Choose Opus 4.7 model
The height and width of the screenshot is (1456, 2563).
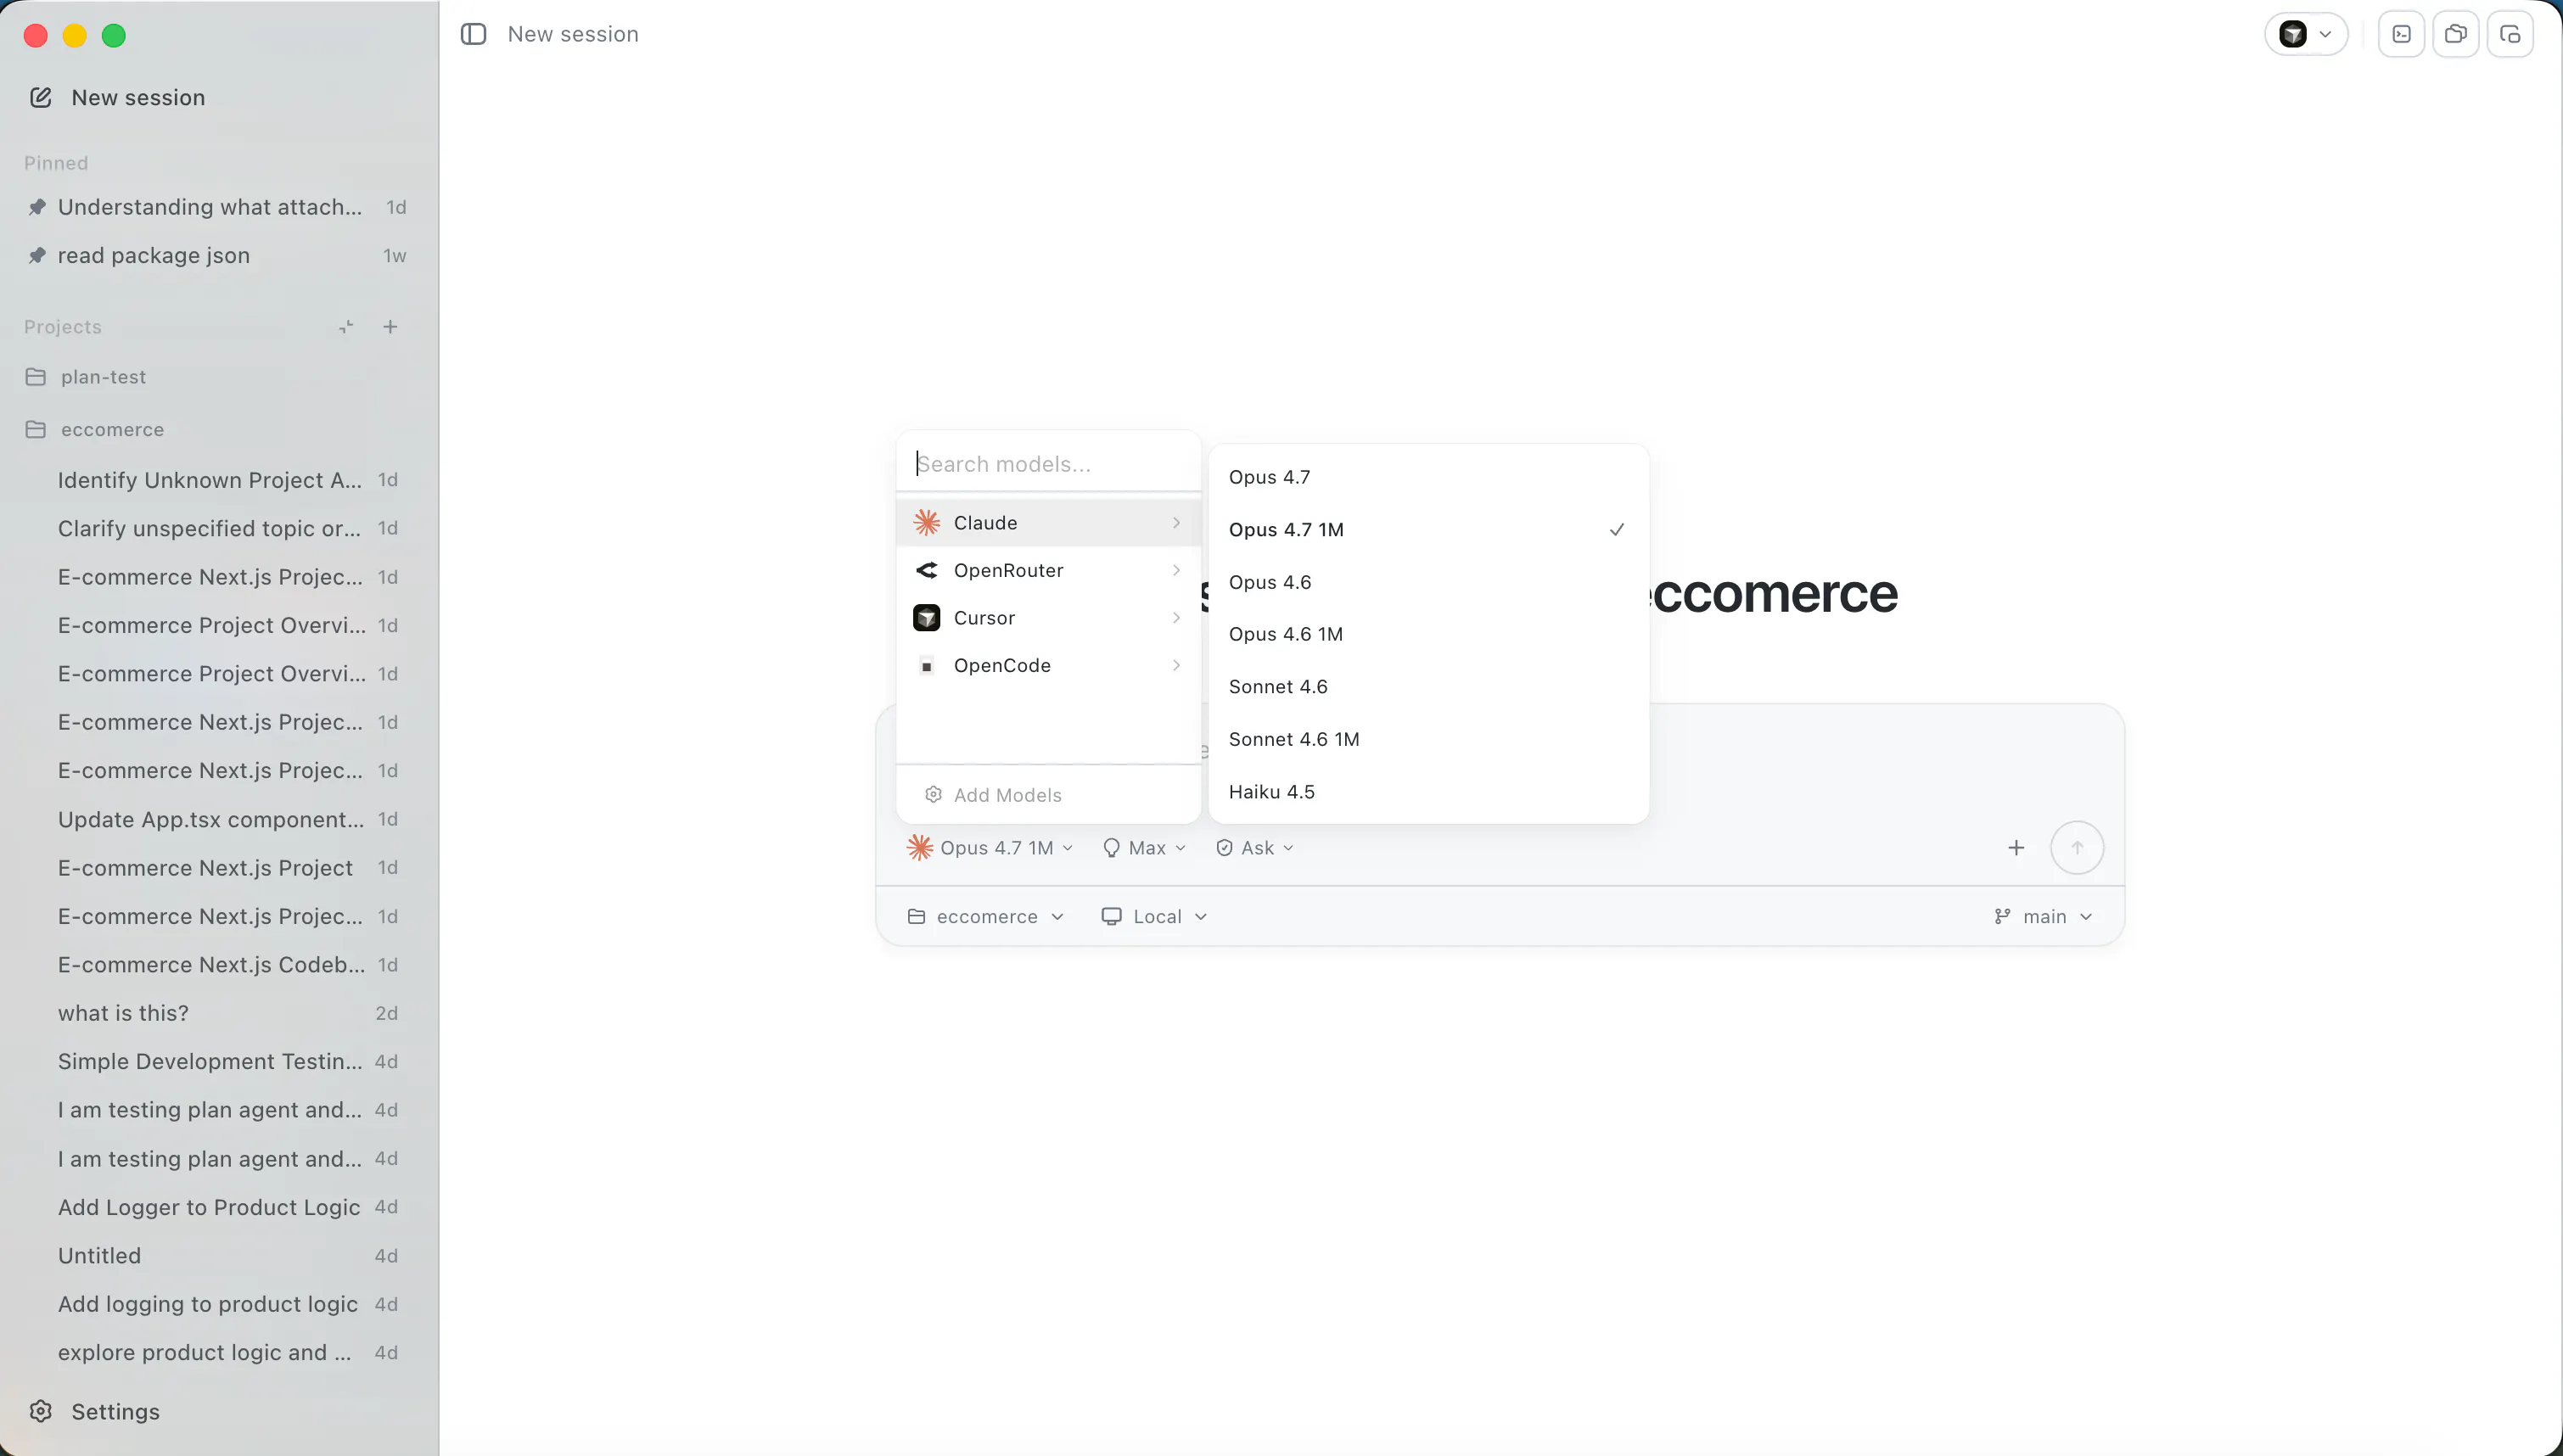click(1428, 477)
